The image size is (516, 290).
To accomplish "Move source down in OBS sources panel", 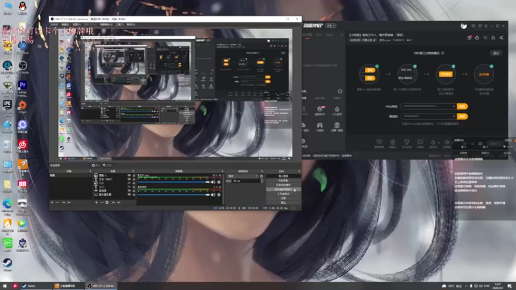I will pyautogui.click(x=119, y=202).
